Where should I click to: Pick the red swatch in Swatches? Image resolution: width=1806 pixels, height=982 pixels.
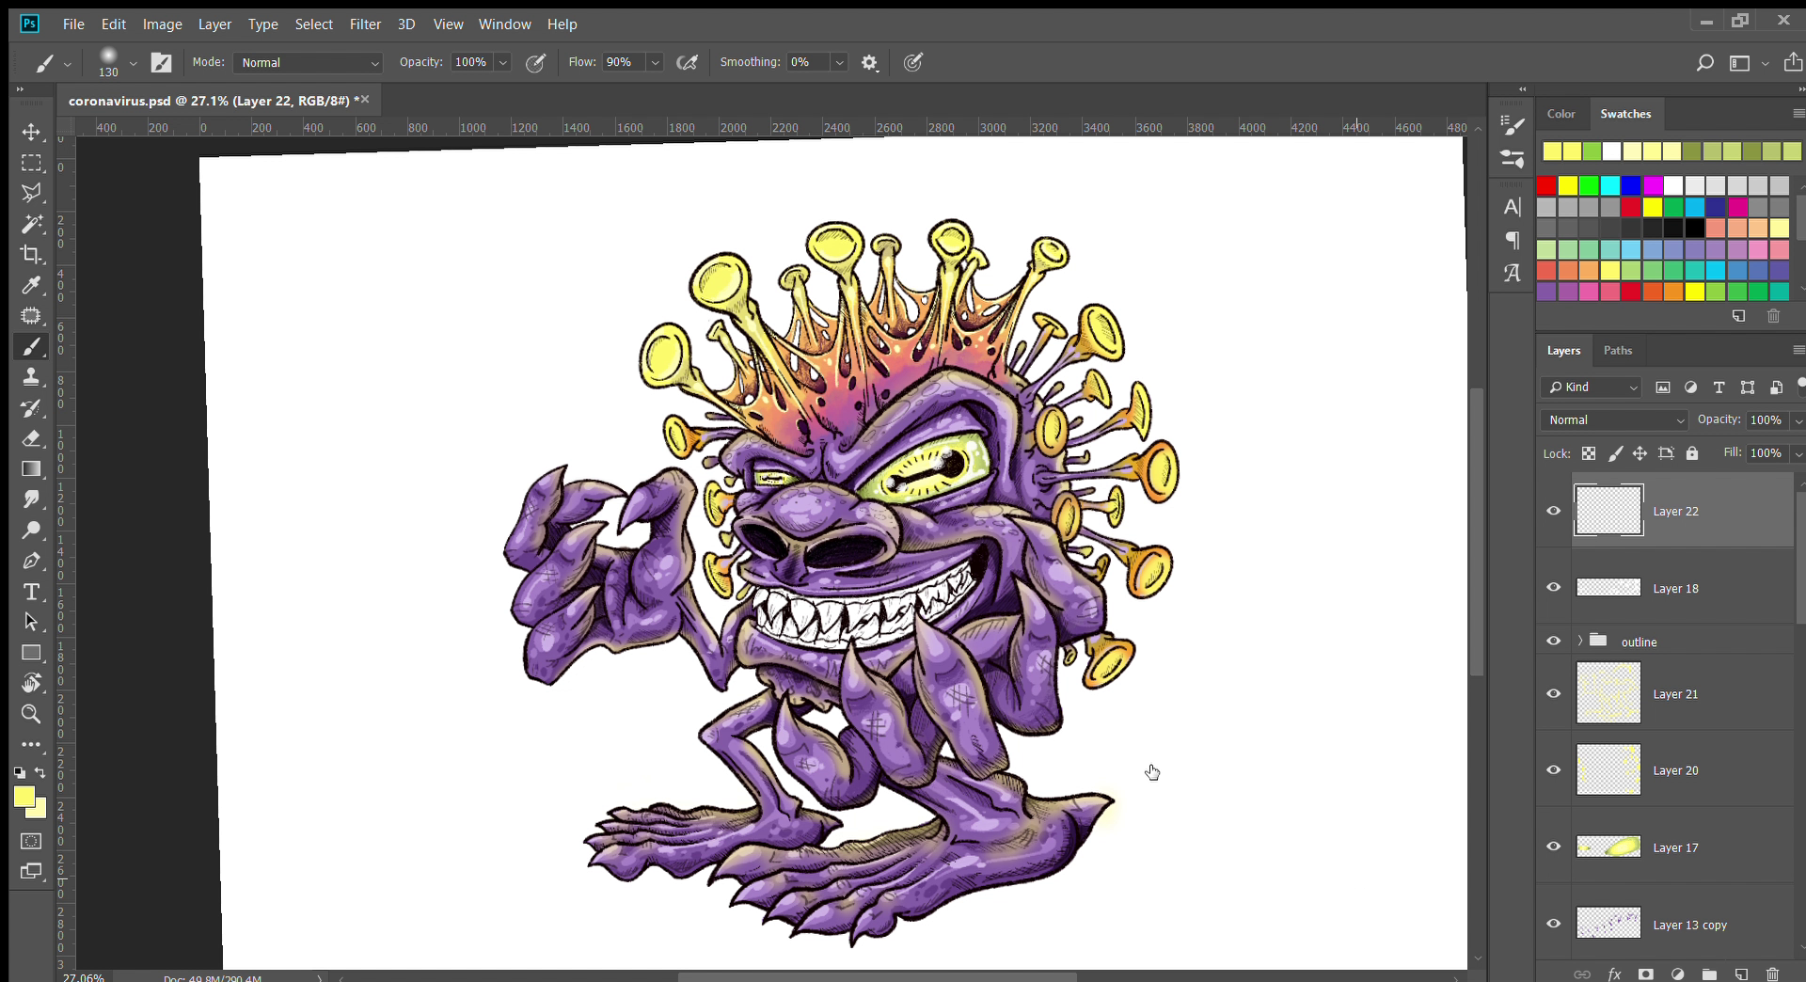(1546, 185)
